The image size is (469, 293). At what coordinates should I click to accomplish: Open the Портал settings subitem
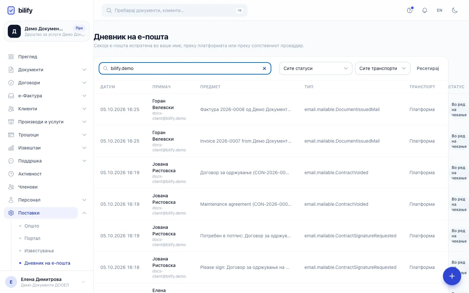32,238
